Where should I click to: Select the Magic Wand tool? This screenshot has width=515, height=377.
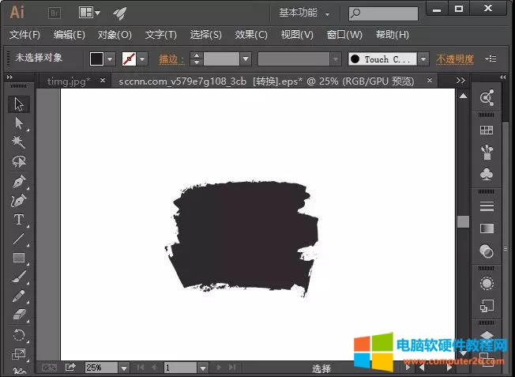(x=19, y=142)
